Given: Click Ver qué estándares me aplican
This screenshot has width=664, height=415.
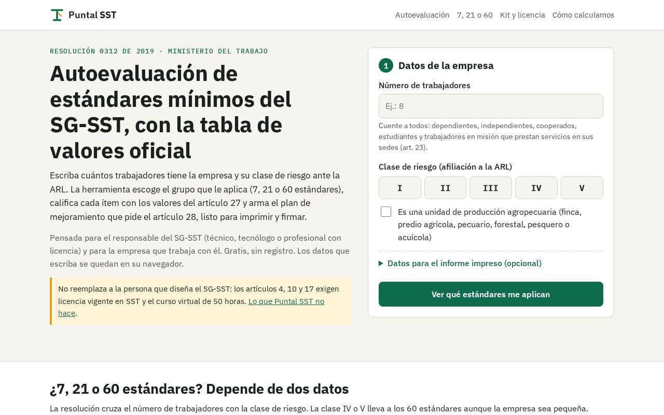Looking at the screenshot, I should coord(491,294).
